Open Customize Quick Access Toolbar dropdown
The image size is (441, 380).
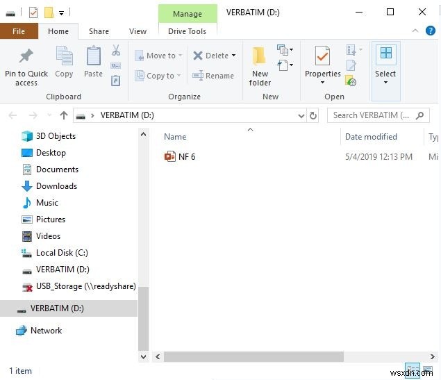coord(61,13)
